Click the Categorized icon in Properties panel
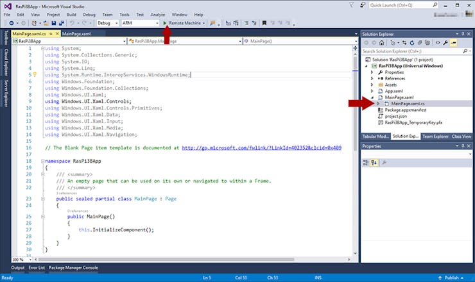The width and height of the screenshot is (475, 282). [x=366, y=163]
